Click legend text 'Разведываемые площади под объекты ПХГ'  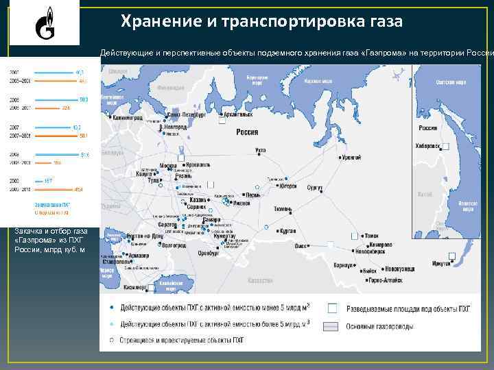408,309
